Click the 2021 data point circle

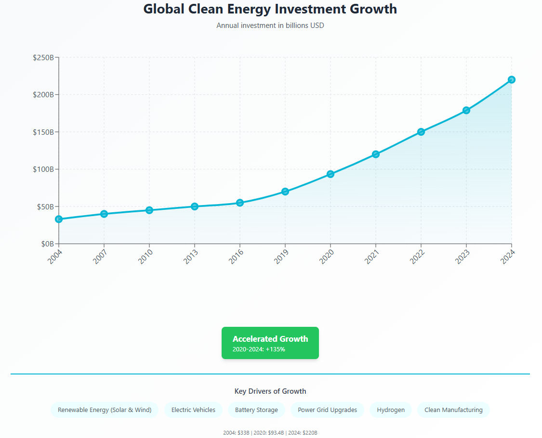[376, 154]
